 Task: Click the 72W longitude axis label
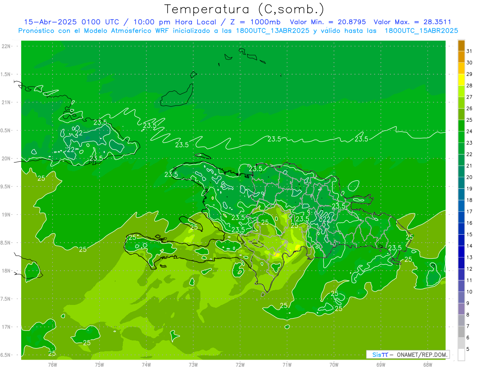click(x=240, y=365)
